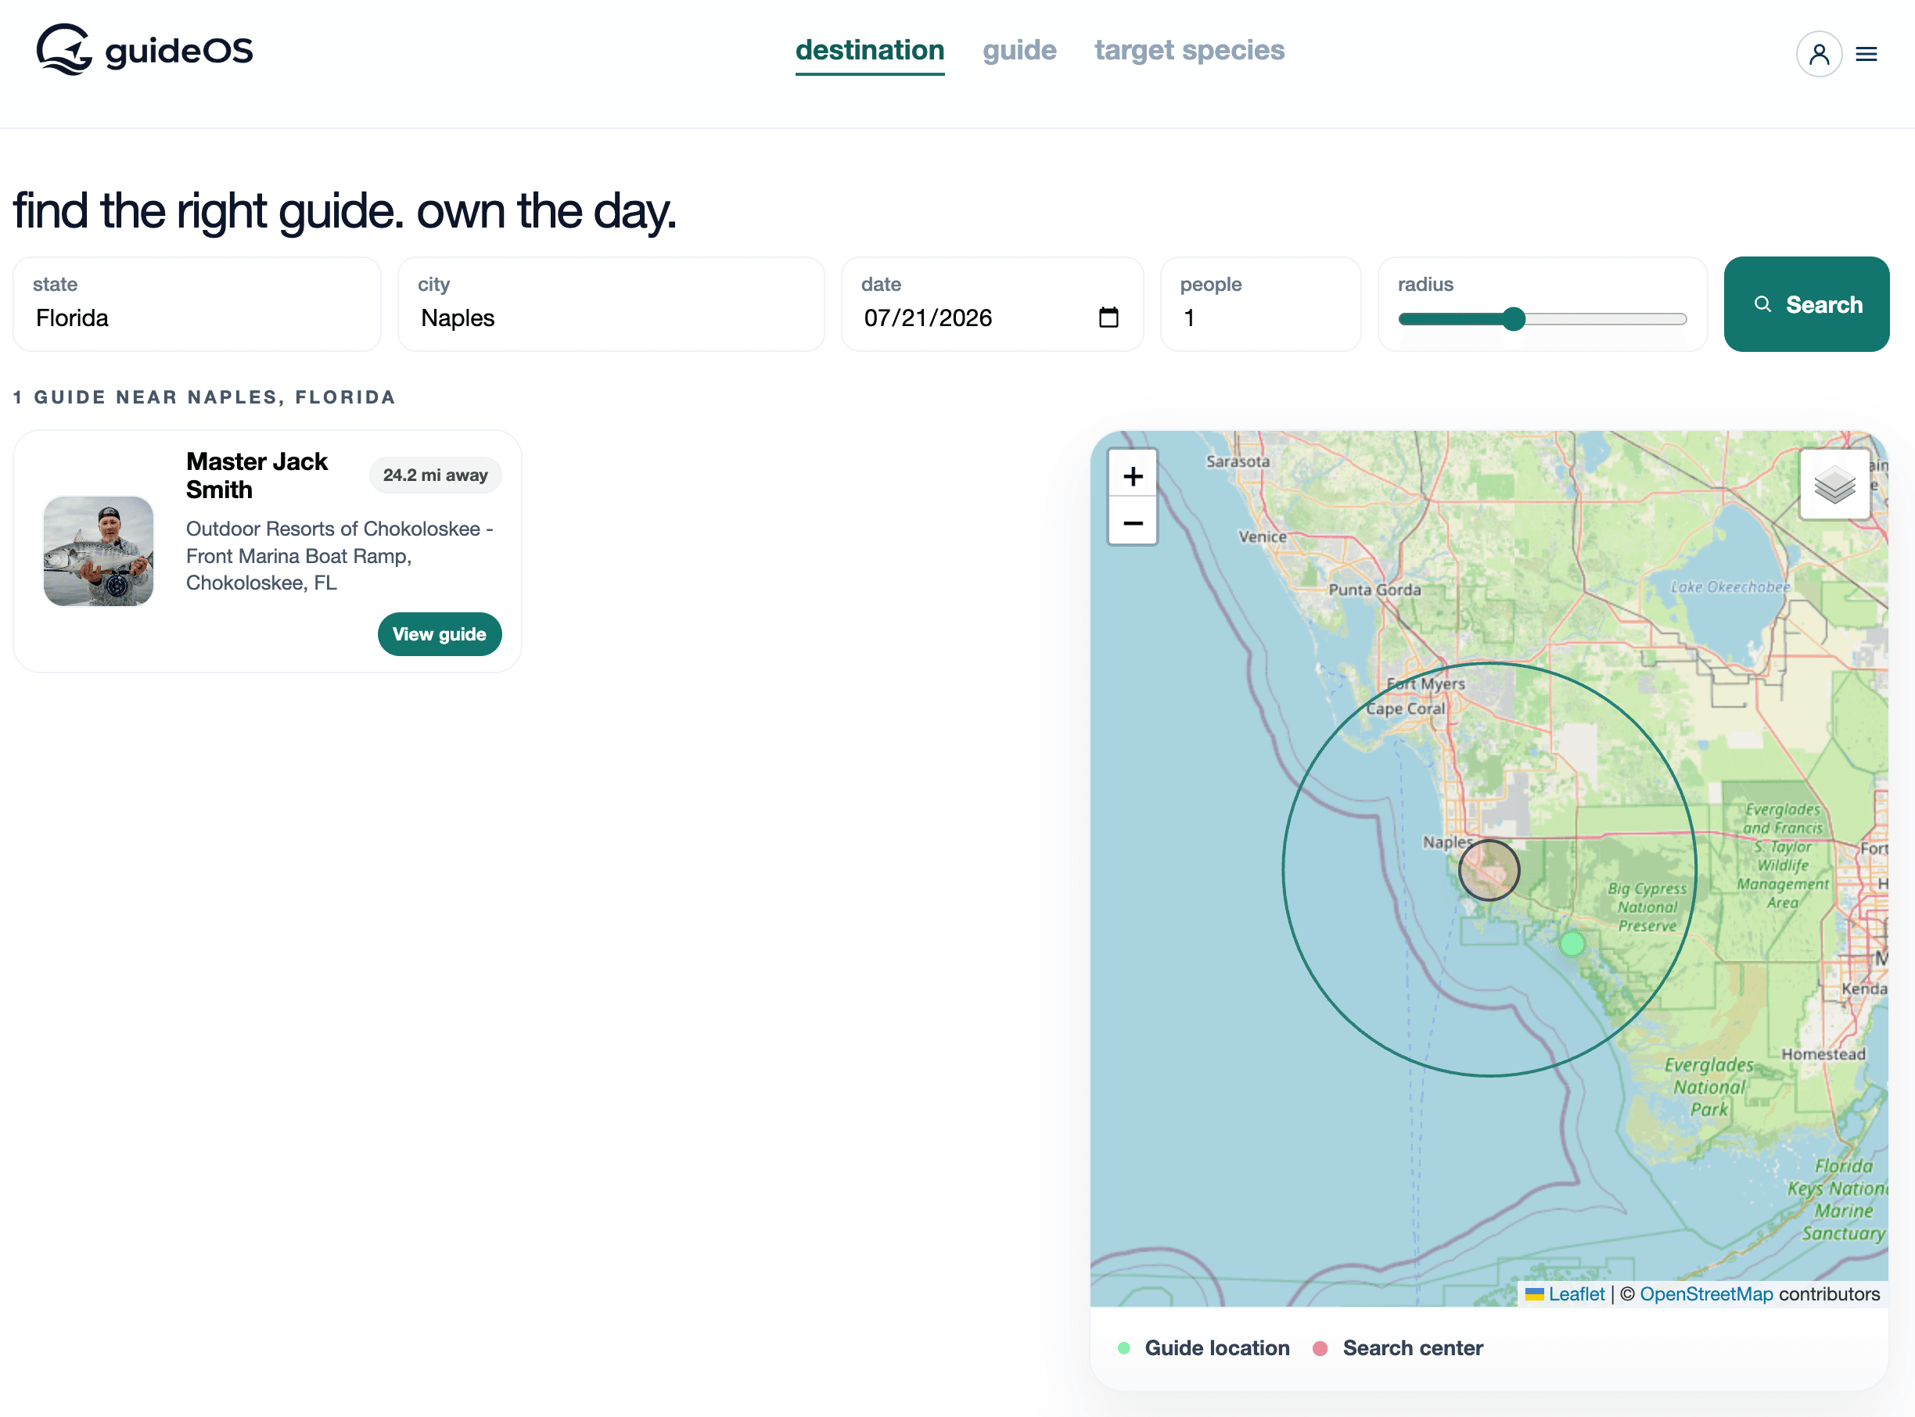Image resolution: width=1915 pixels, height=1417 pixels.
Task: Click the Lake Okeechobee map label
Action: point(1730,587)
